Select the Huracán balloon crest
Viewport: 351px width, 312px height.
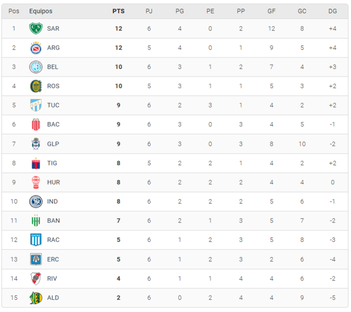(x=36, y=182)
